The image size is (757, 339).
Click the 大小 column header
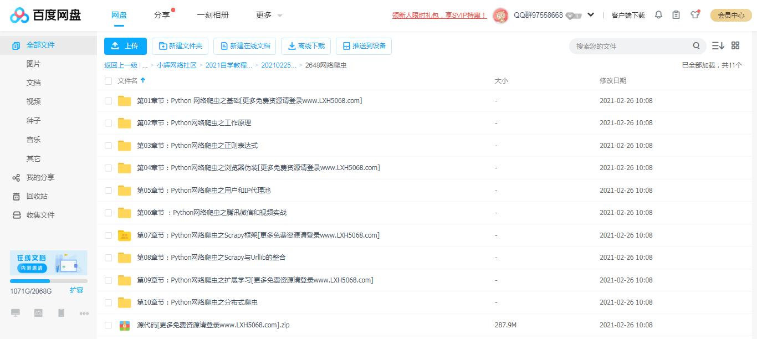pyautogui.click(x=501, y=81)
